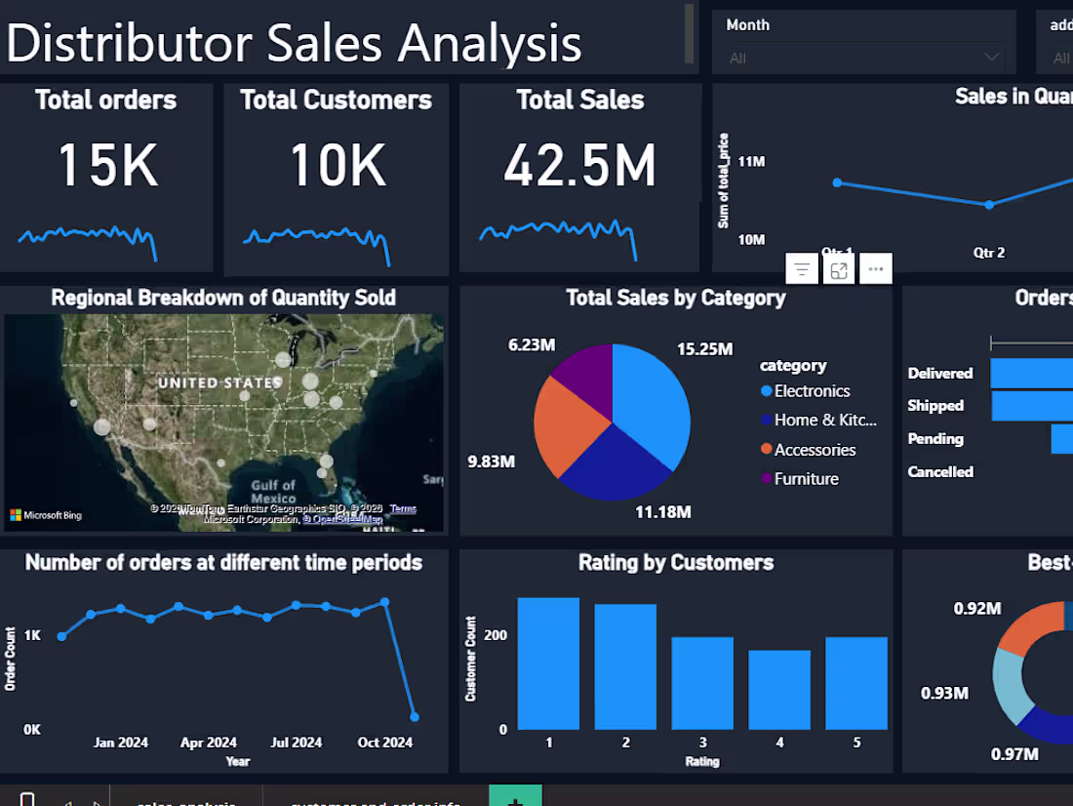Click the Month slicer label
This screenshot has height=806, width=1073.
click(x=747, y=25)
